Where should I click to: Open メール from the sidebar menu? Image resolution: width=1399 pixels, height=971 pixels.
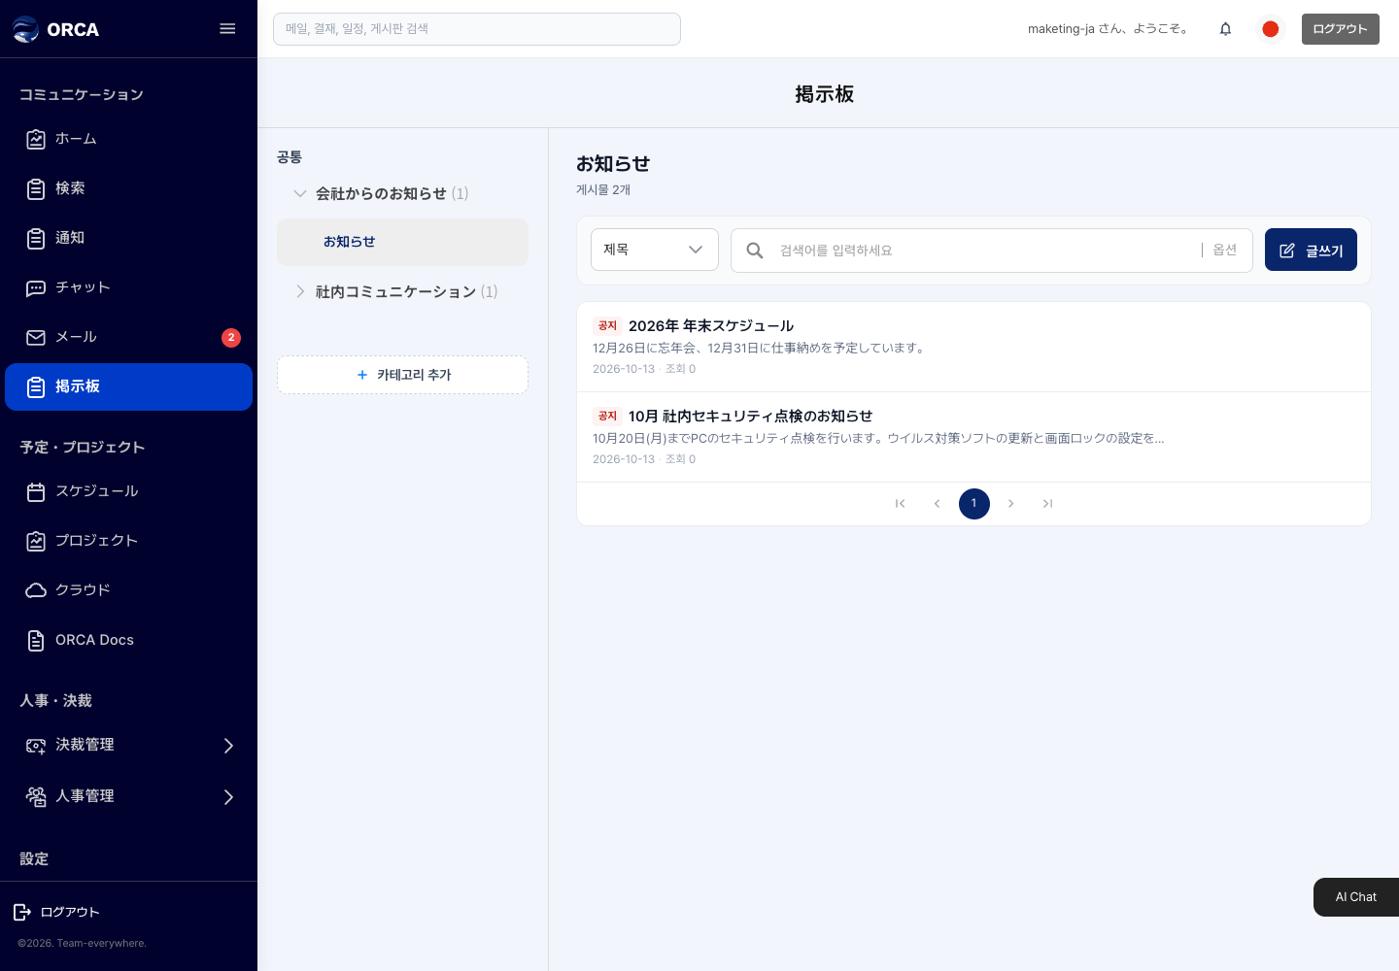[128, 337]
